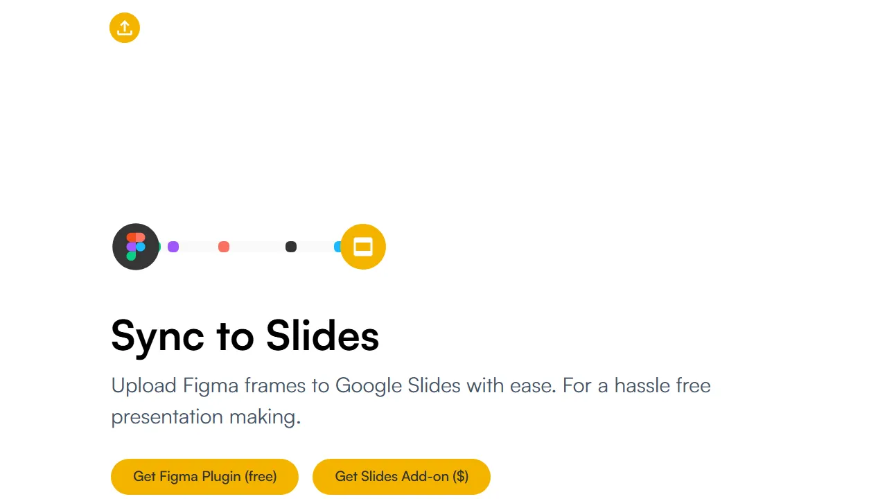This screenshot has width=887, height=499.
Task: Click the yellow upload circle above the hero animation
Action: (x=125, y=28)
